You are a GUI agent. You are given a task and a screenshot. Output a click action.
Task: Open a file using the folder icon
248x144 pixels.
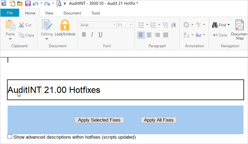(x=20, y=4)
